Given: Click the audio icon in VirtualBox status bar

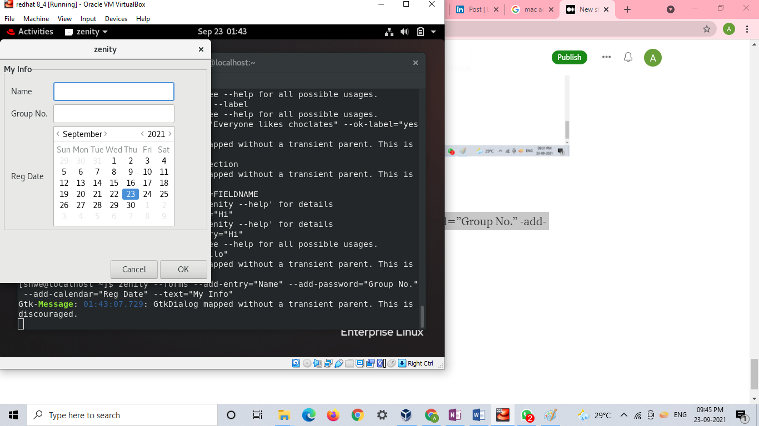Looking at the screenshot, I should click(x=316, y=363).
